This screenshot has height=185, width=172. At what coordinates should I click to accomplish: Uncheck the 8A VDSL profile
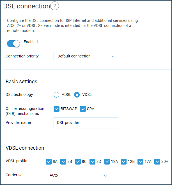[x=49, y=161]
